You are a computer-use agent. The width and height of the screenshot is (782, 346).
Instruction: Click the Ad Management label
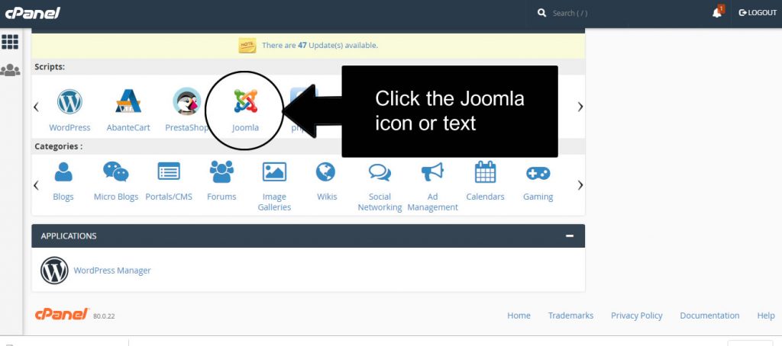[x=432, y=202]
